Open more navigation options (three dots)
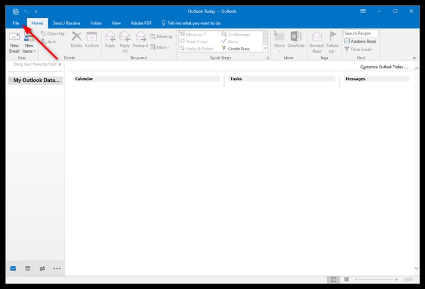The width and height of the screenshot is (425, 289). (x=57, y=268)
